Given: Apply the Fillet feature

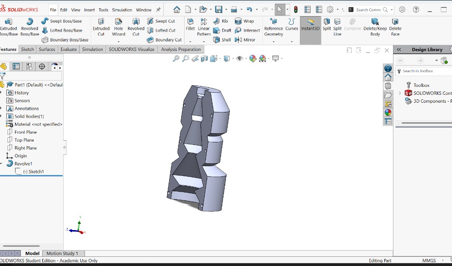Looking at the screenshot, I should click(x=190, y=25).
